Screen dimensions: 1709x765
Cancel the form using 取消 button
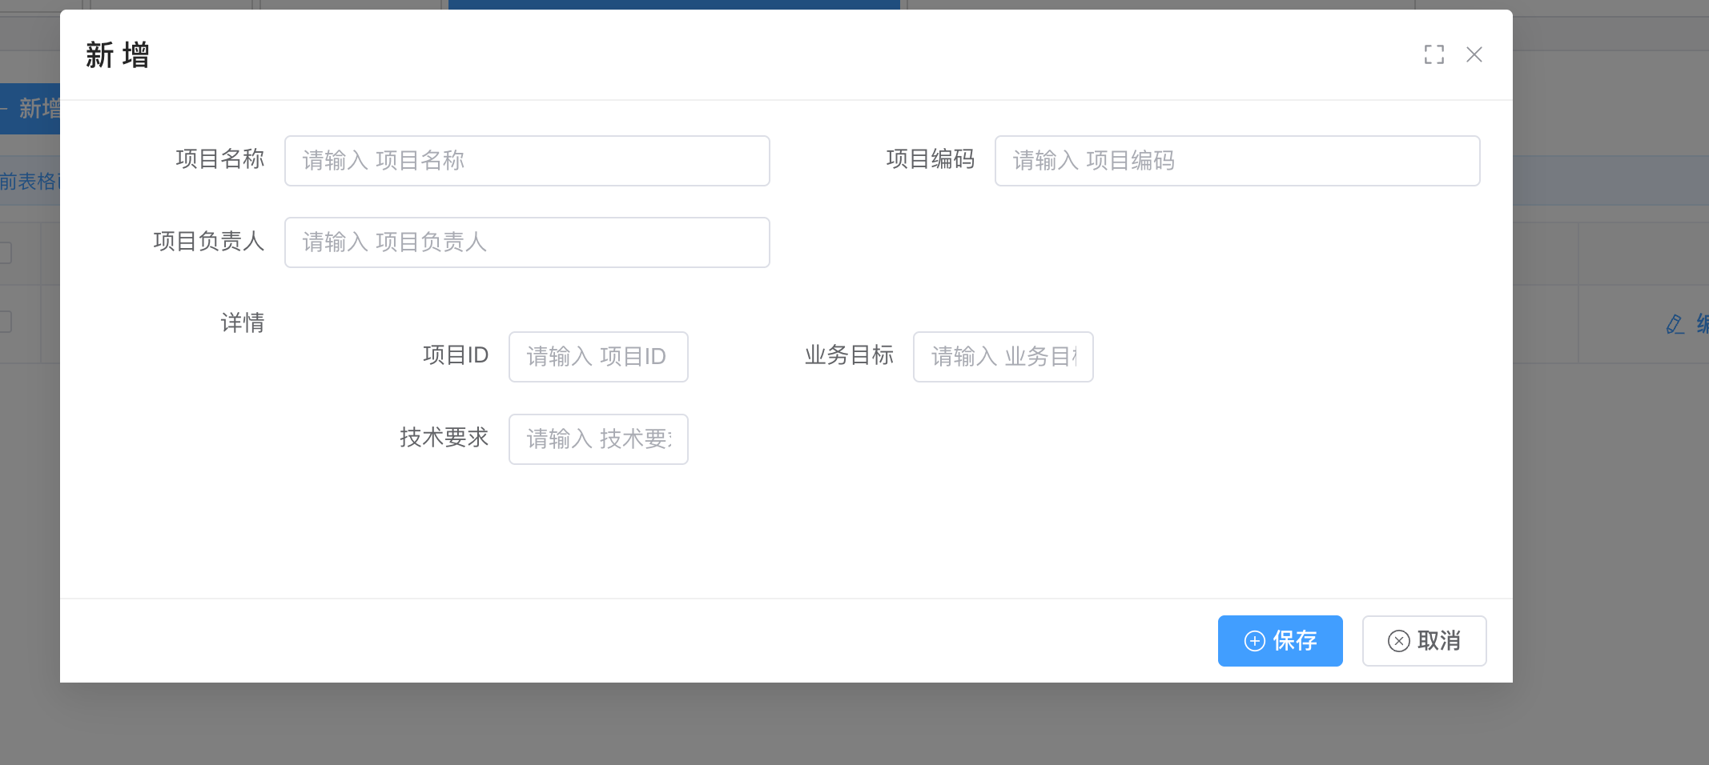(x=1424, y=641)
